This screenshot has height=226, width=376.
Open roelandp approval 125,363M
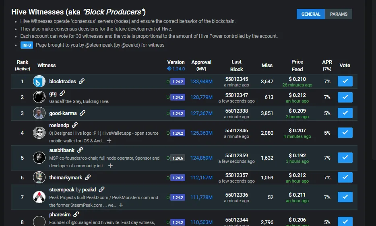201,133
